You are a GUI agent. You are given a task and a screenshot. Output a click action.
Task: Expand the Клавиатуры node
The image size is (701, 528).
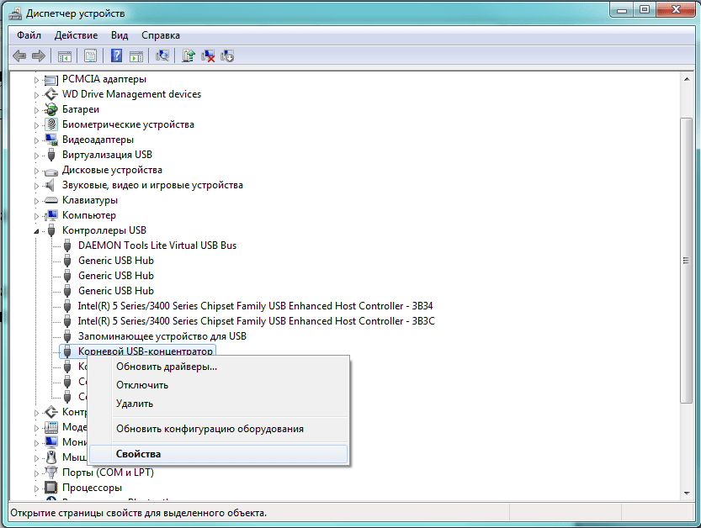(37, 201)
